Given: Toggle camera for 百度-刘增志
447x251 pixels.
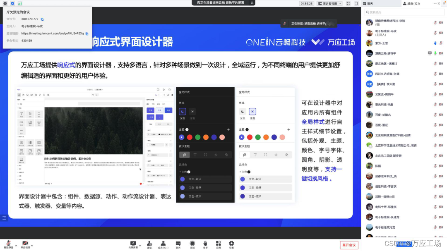Looking at the screenshot, I should (441, 115).
